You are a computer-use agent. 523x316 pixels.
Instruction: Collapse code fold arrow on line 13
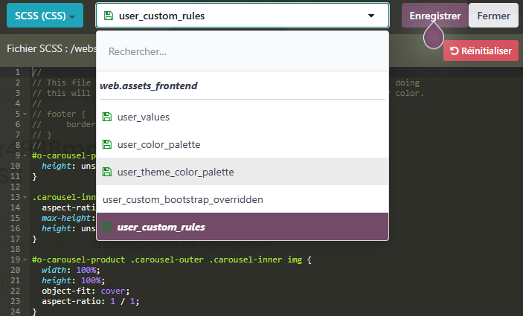tap(25, 197)
